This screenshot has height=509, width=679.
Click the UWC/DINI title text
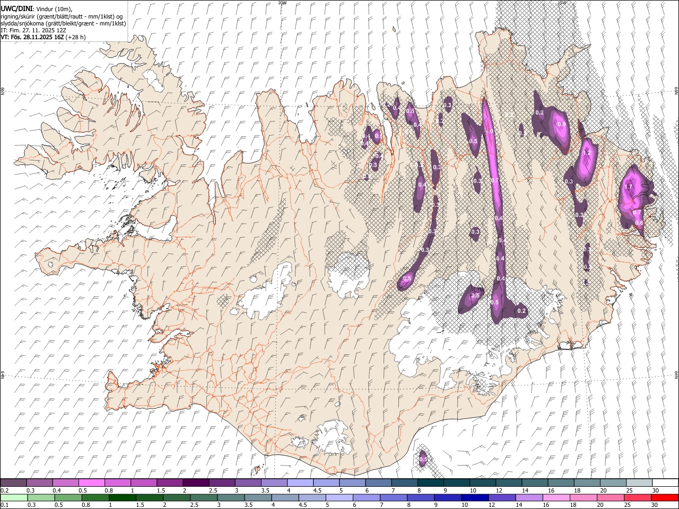tap(16, 9)
